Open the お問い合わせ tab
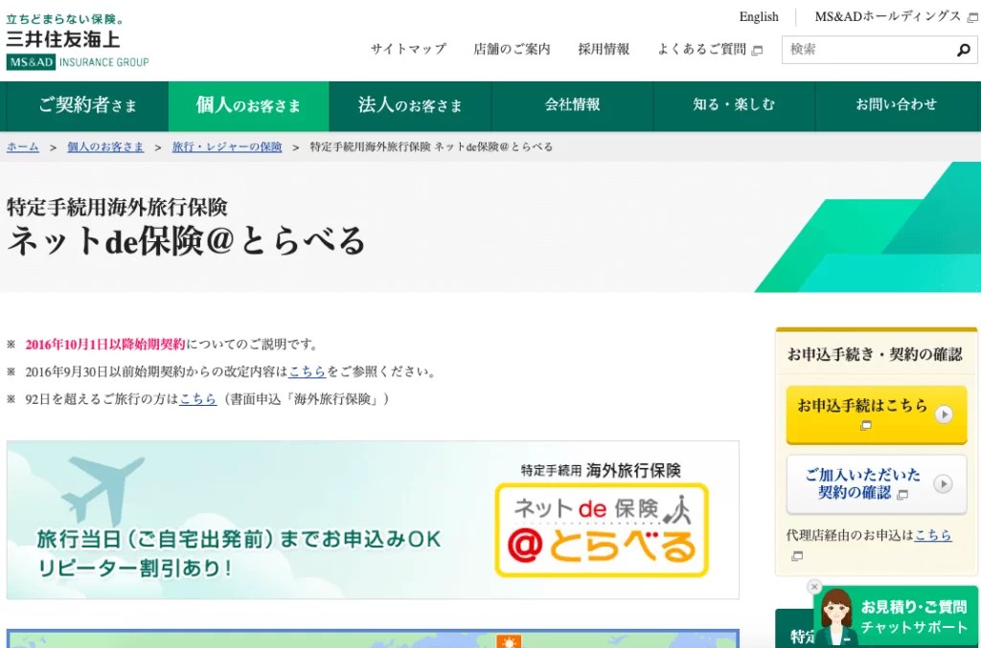Viewport: 981px width, 648px height. (x=896, y=105)
